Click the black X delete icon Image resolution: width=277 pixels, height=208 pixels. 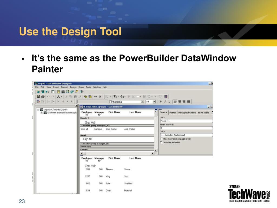pos(100,97)
